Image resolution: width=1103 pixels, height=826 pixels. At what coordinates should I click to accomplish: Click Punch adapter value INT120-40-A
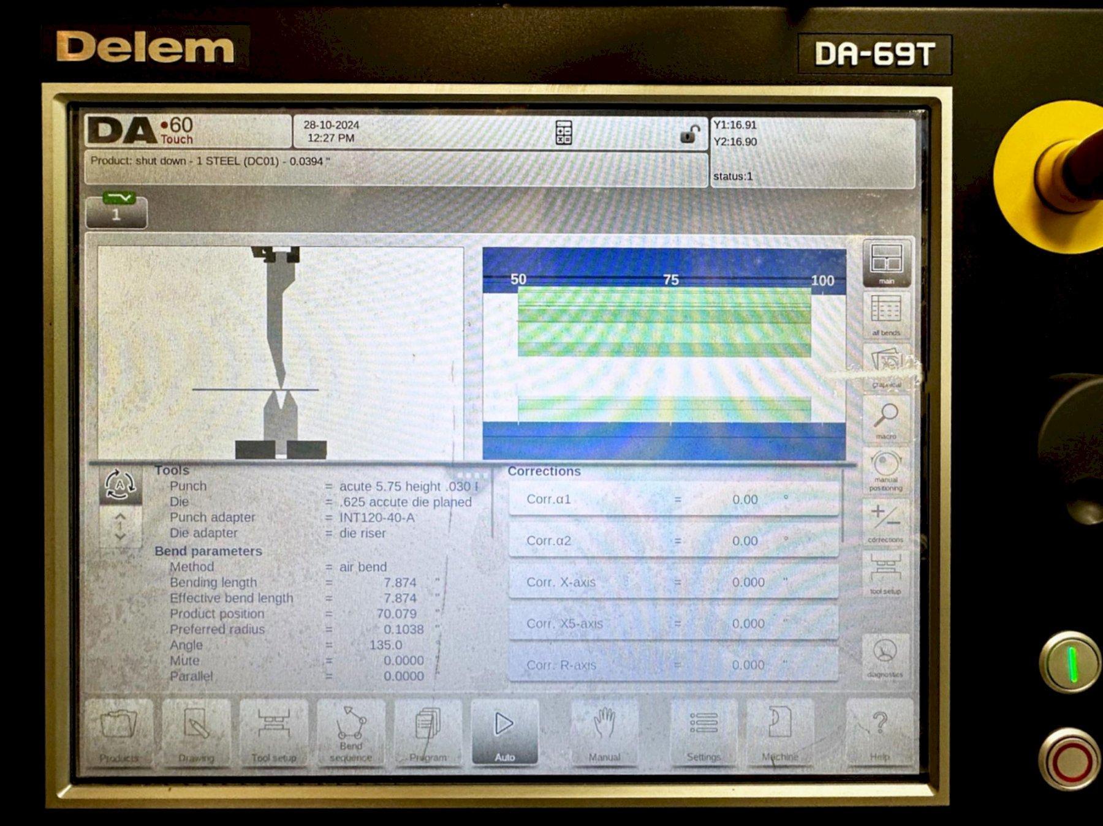point(377,517)
